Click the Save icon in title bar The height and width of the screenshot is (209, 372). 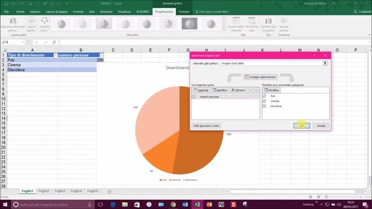[6, 3]
